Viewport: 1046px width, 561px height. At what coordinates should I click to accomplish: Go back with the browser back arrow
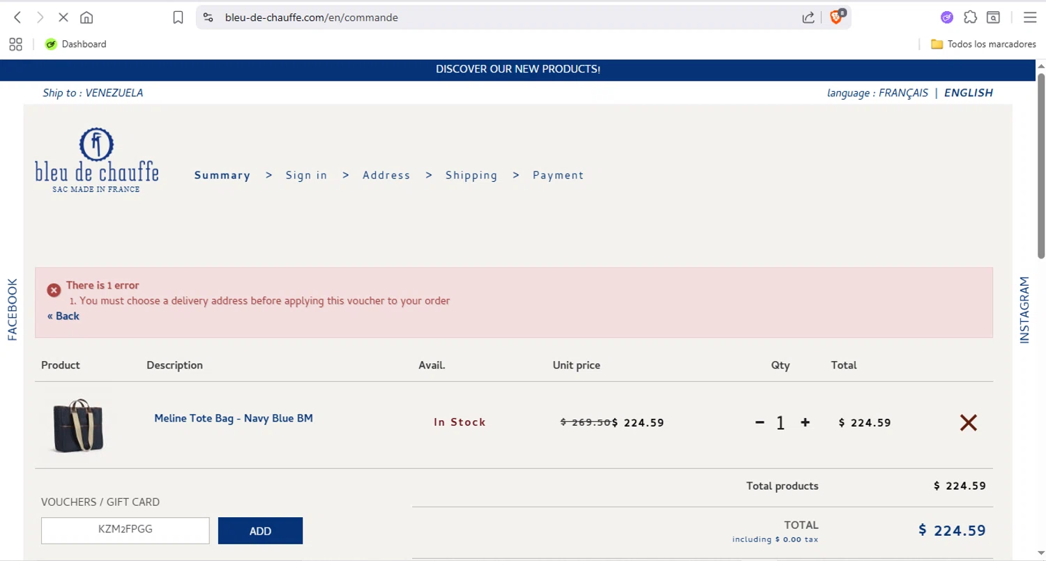(x=18, y=17)
